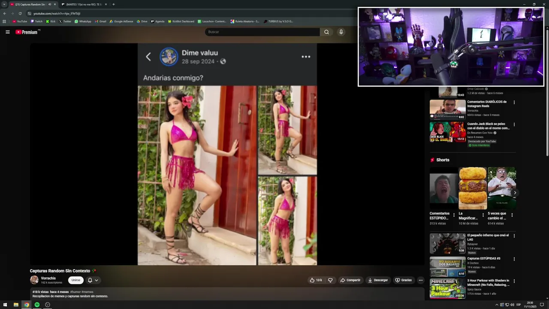Open the 5 veces que cambio short
The image size is (549, 309).
(x=502, y=188)
